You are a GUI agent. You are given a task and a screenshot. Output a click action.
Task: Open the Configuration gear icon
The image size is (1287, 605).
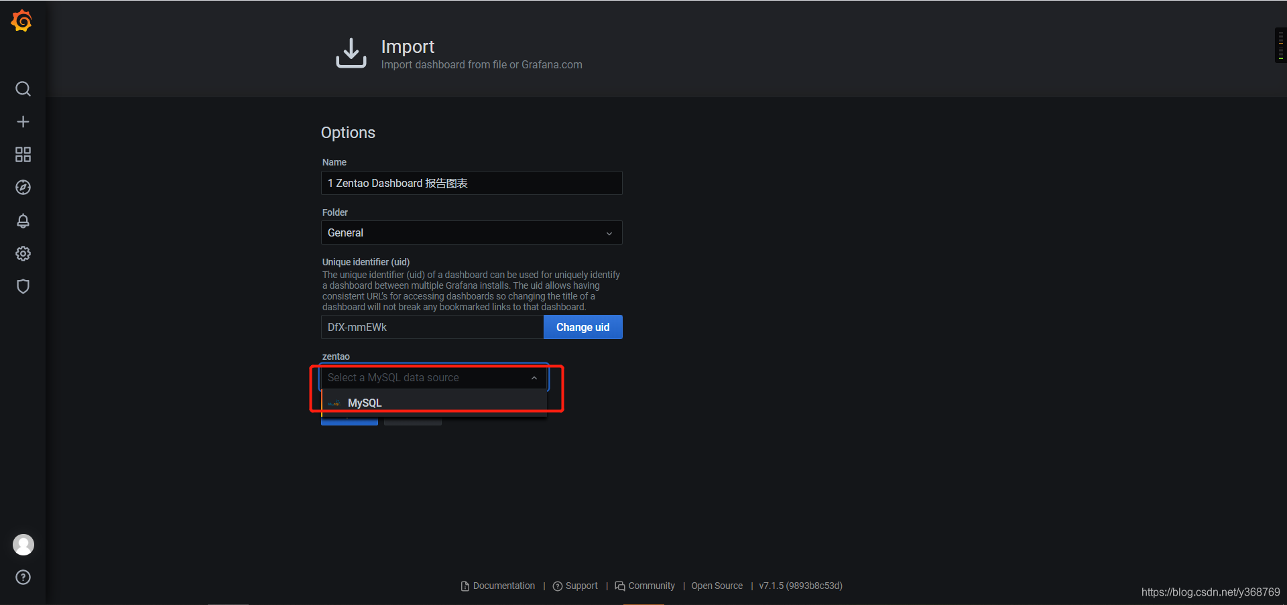click(x=23, y=253)
